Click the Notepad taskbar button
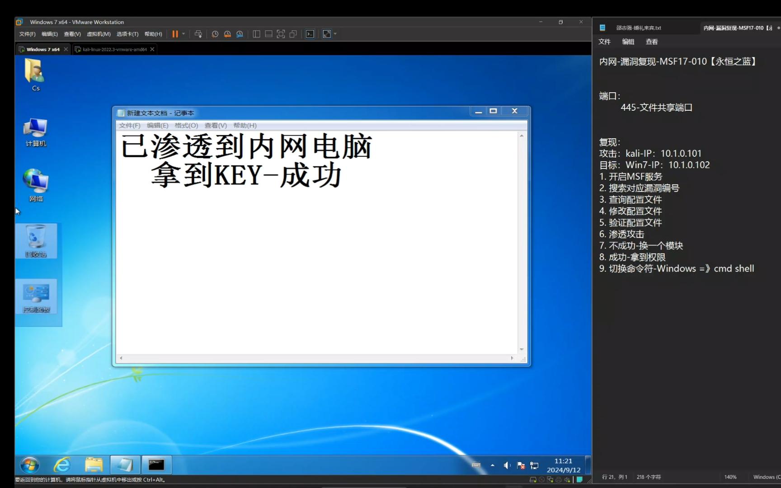Screen dimensions: 781x488 (x=124, y=465)
